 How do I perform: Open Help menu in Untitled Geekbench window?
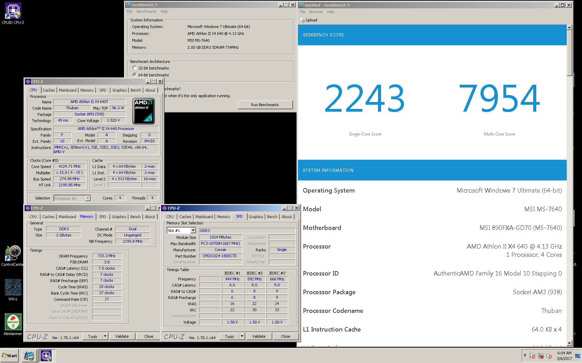click(x=331, y=12)
